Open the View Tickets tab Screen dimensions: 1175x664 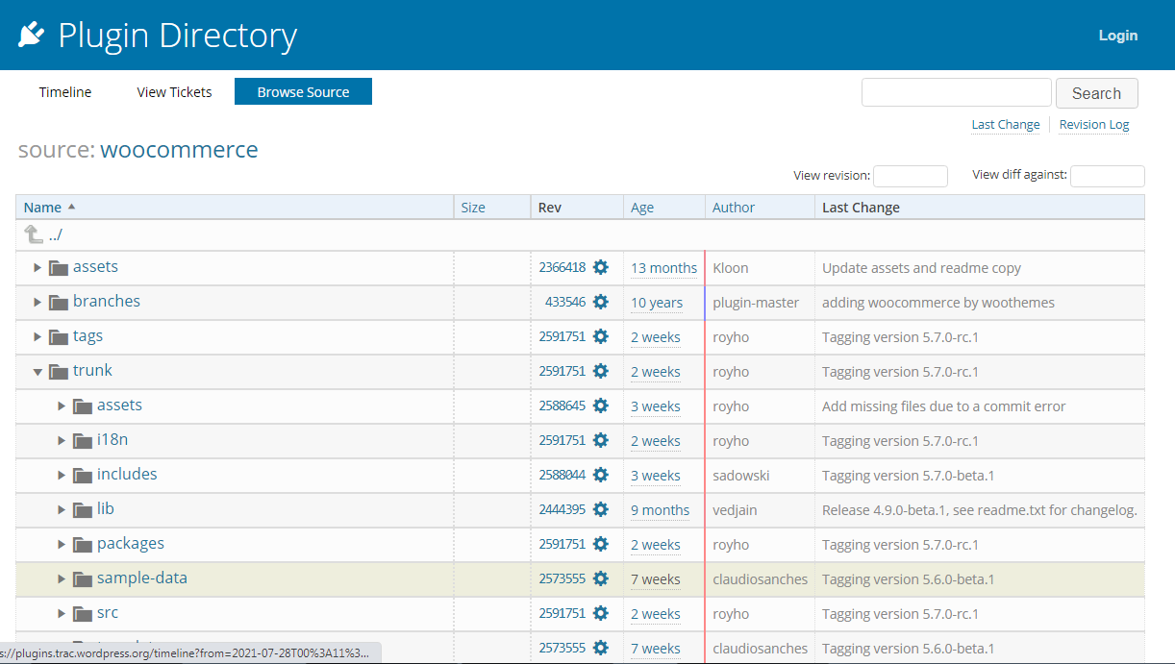coord(174,92)
